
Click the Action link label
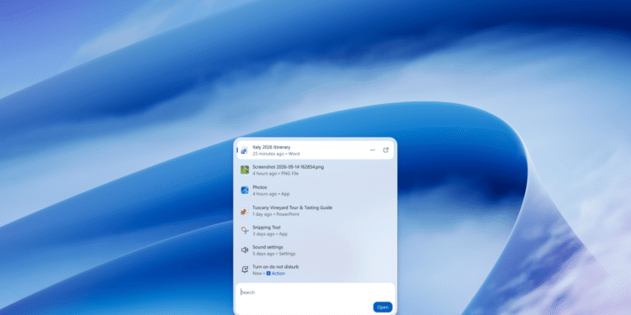(x=278, y=274)
